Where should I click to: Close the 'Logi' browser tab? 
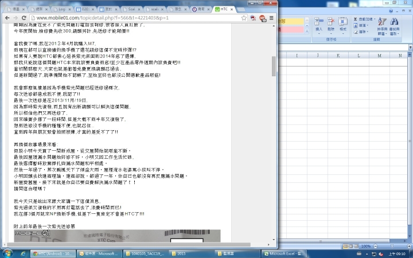pos(70,9)
